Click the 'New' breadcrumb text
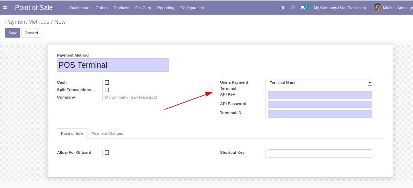 pos(60,22)
